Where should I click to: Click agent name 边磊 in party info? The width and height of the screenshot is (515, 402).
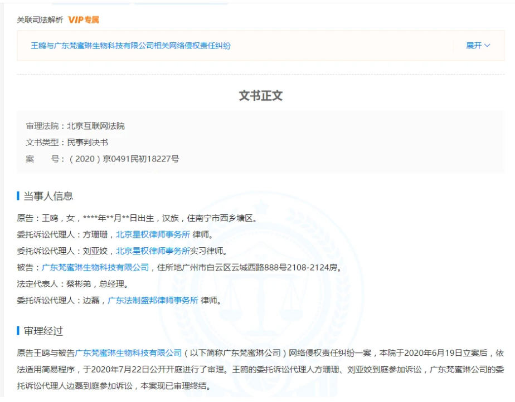(91, 300)
